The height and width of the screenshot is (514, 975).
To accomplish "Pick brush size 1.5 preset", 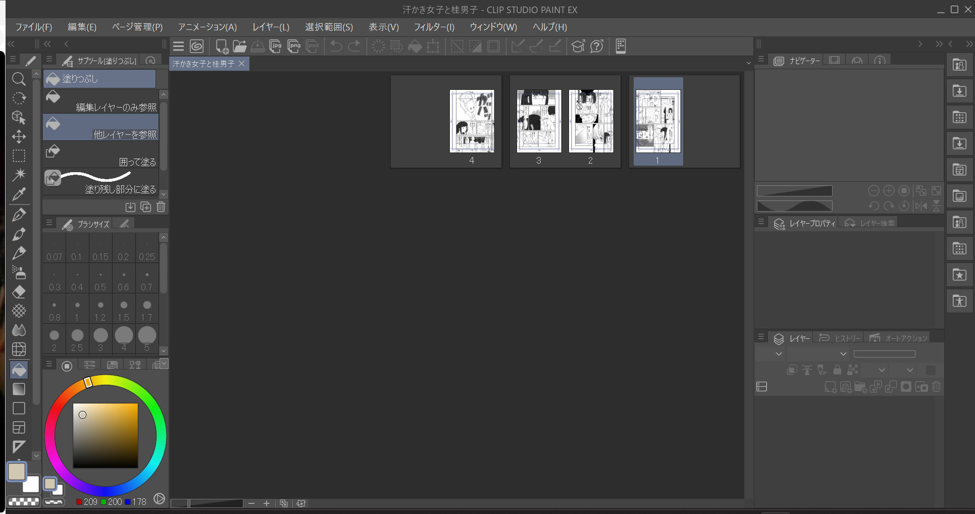I will 124,310.
